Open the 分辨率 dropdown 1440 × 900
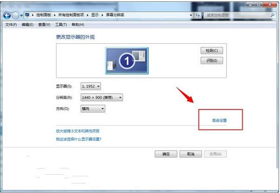This screenshot has height=193, width=280. pyautogui.click(x=102, y=98)
